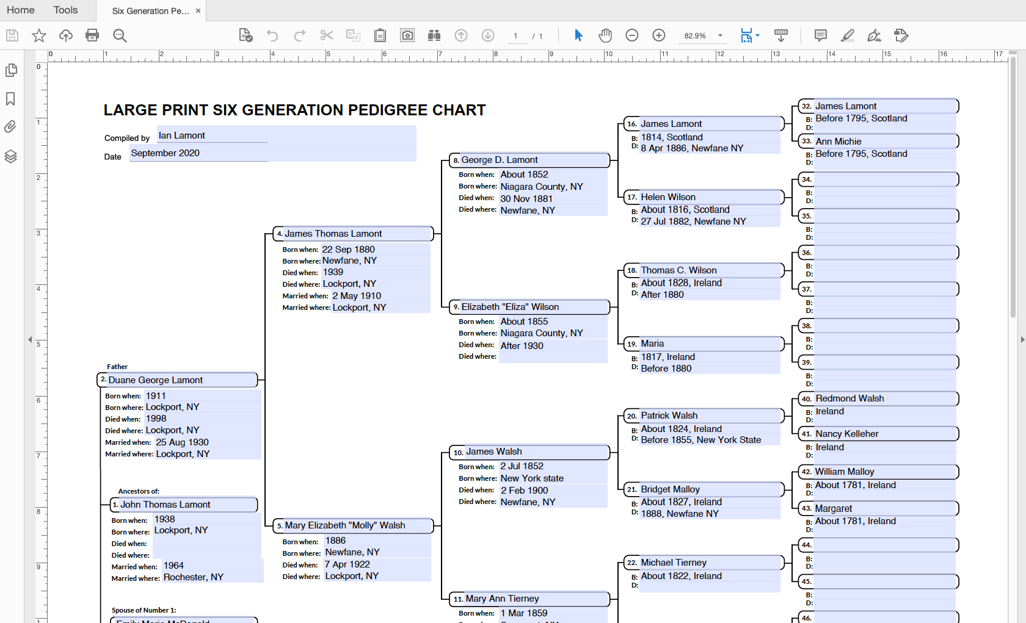Click the page number input field
The height and width of the screenshot is (623, 1026).
coord(517,35)
